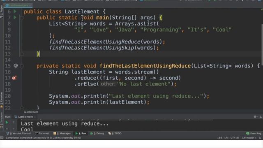This screenshot has height=148, width=263.
Task: Click the lock icon in status bar
Action: 260,138
